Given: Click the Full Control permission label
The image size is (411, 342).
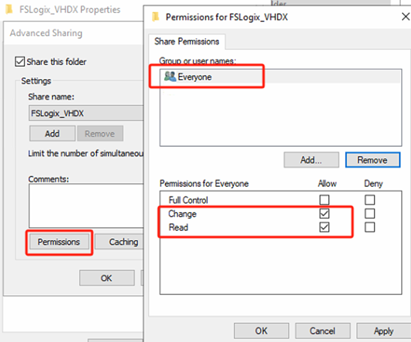Looking at the screenshot, I should tap(188, 200).
